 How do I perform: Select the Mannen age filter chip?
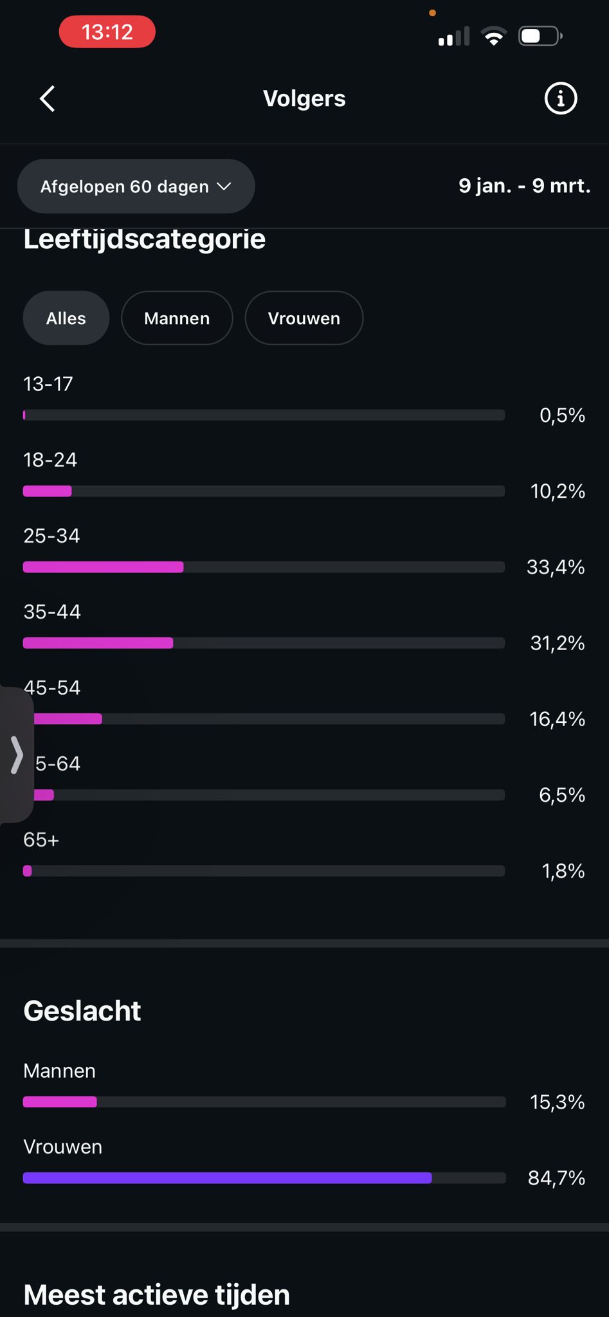tap(177, 318)
